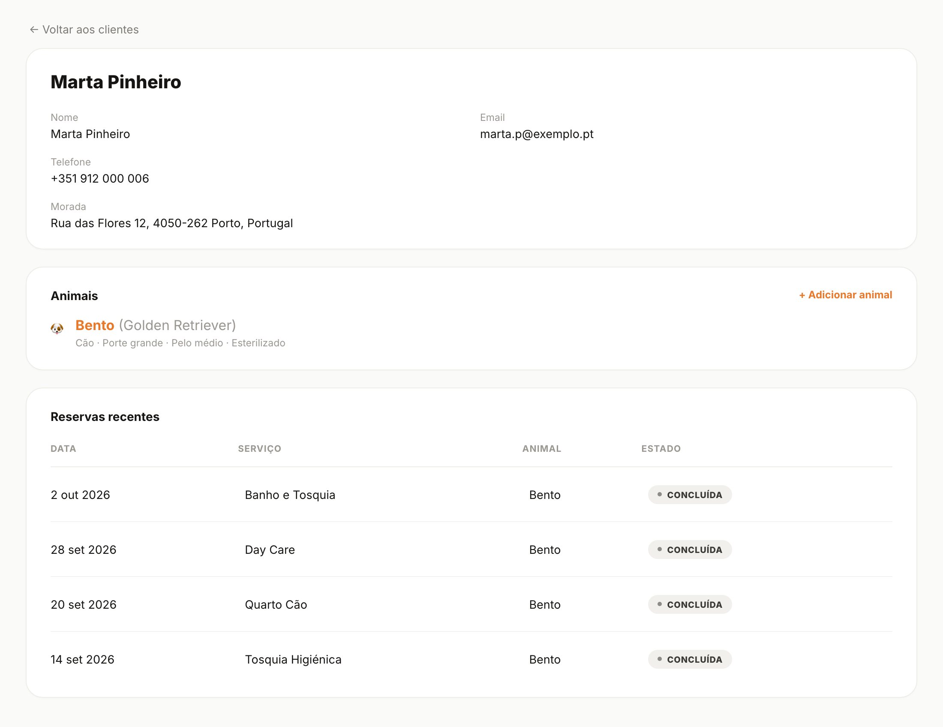The width and height of the screenshot is (943, 727).
Task: Open the 20 set 2026 booking date
Action: [83, 604]
